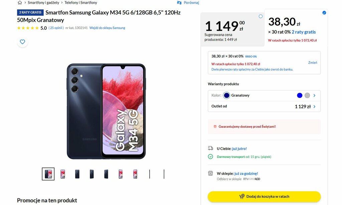This screenshot has width=342, height=205.
Task: Select the second product thumbnail image
Action: (63, 174)
